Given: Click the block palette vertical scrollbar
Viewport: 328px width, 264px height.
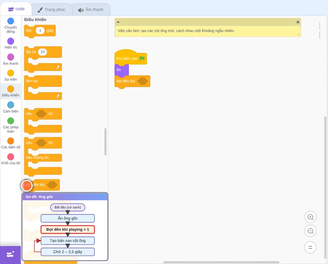Looking at the screenshot, I should [105, 142].
